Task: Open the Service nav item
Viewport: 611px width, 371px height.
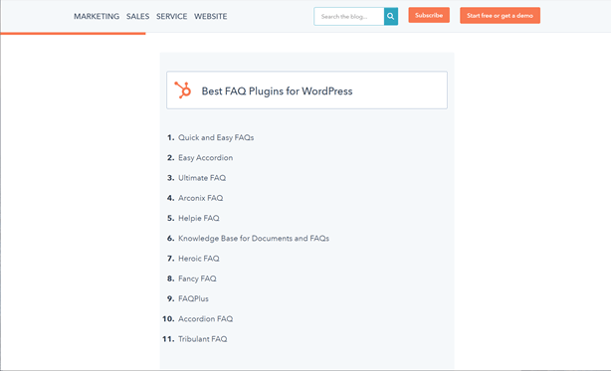Action: (172, 16)
